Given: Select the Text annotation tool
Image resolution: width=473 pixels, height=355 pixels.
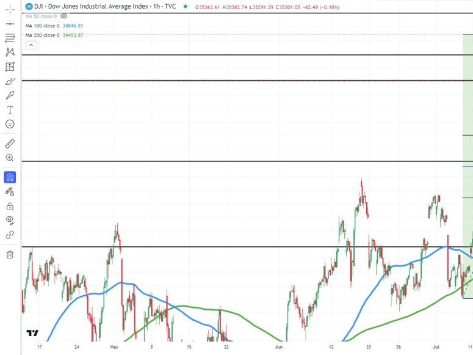Looking at the screenshot, I should [10, 109].
